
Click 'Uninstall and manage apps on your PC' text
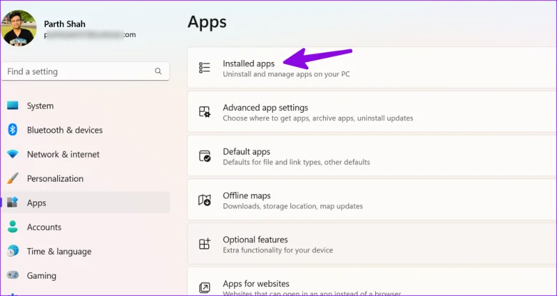[x=286, y=75]
